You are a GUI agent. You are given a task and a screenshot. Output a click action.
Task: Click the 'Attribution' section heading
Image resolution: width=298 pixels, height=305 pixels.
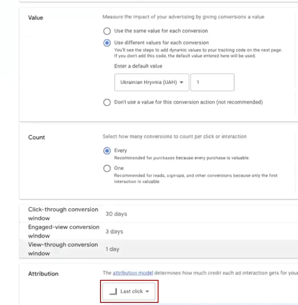pyautogui.click(x=43, y=274)
